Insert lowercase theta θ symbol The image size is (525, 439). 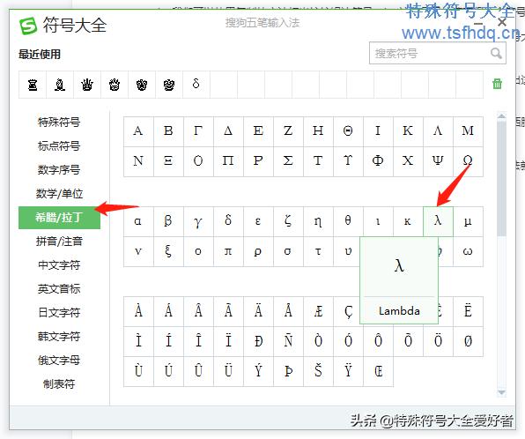click(x=348, y=221)
